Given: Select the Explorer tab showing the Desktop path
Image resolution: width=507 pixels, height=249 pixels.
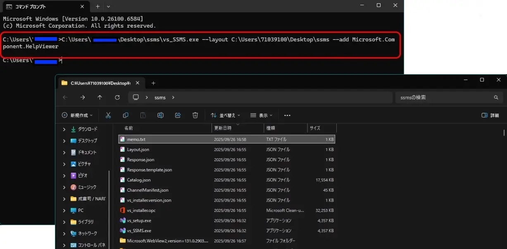Looking at the screenshot, I should click(99, 82).
